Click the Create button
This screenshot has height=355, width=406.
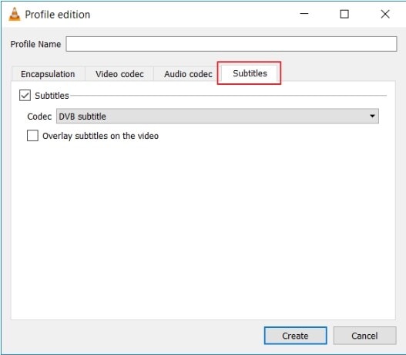(295, 336)
